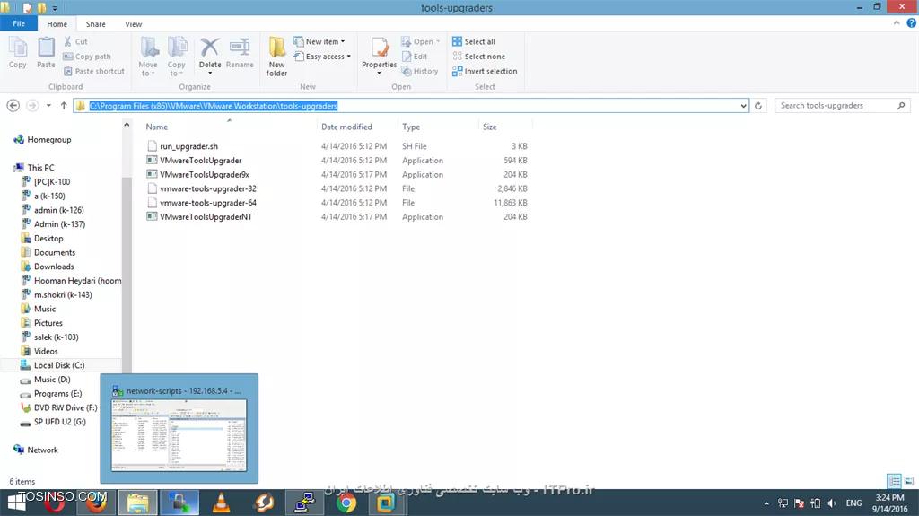
Task: Click the Delete ribbon button
Action: [x=210, y=55]
